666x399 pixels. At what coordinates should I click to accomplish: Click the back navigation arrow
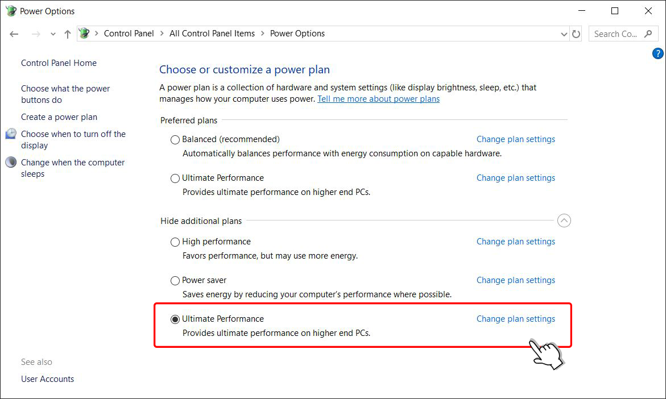[14, 34]
